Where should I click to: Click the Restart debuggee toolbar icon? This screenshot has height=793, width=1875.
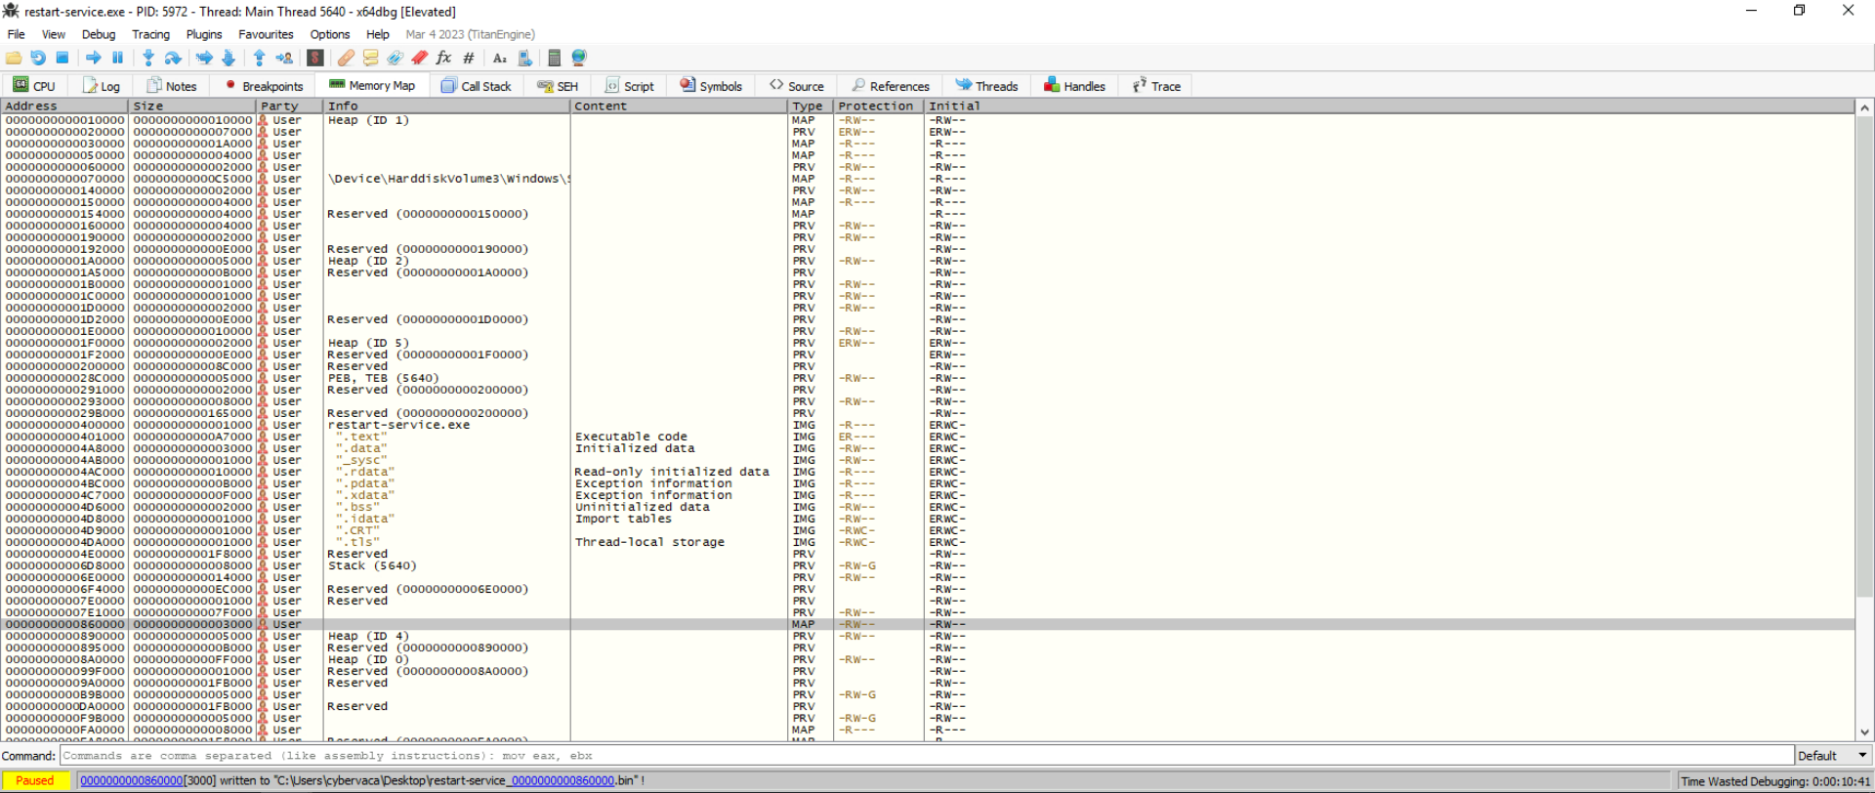pos(38,59)
